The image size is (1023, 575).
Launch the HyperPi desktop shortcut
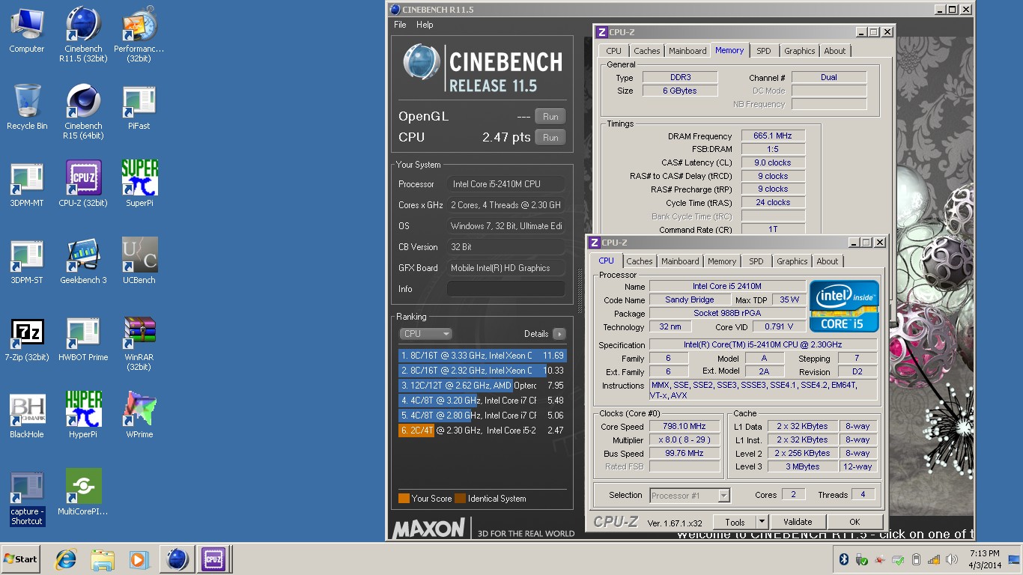[84, 416]
